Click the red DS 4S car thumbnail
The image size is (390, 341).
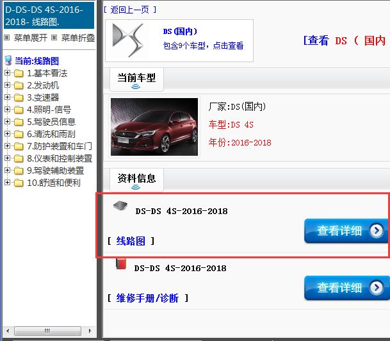(154, 127)
